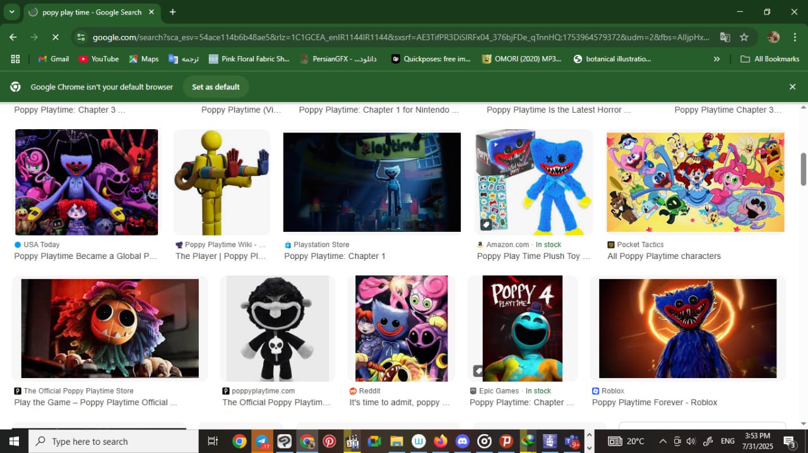
Task: Bookmark this page with the star icon
Action: pos(744,37)
